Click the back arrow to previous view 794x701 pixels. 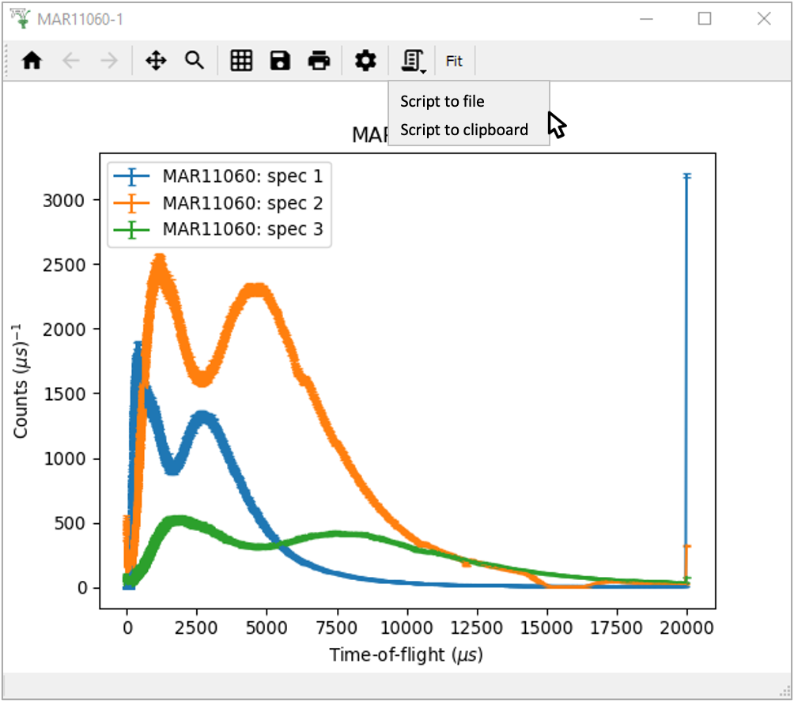pyautogui.click(x=71, y=61)
